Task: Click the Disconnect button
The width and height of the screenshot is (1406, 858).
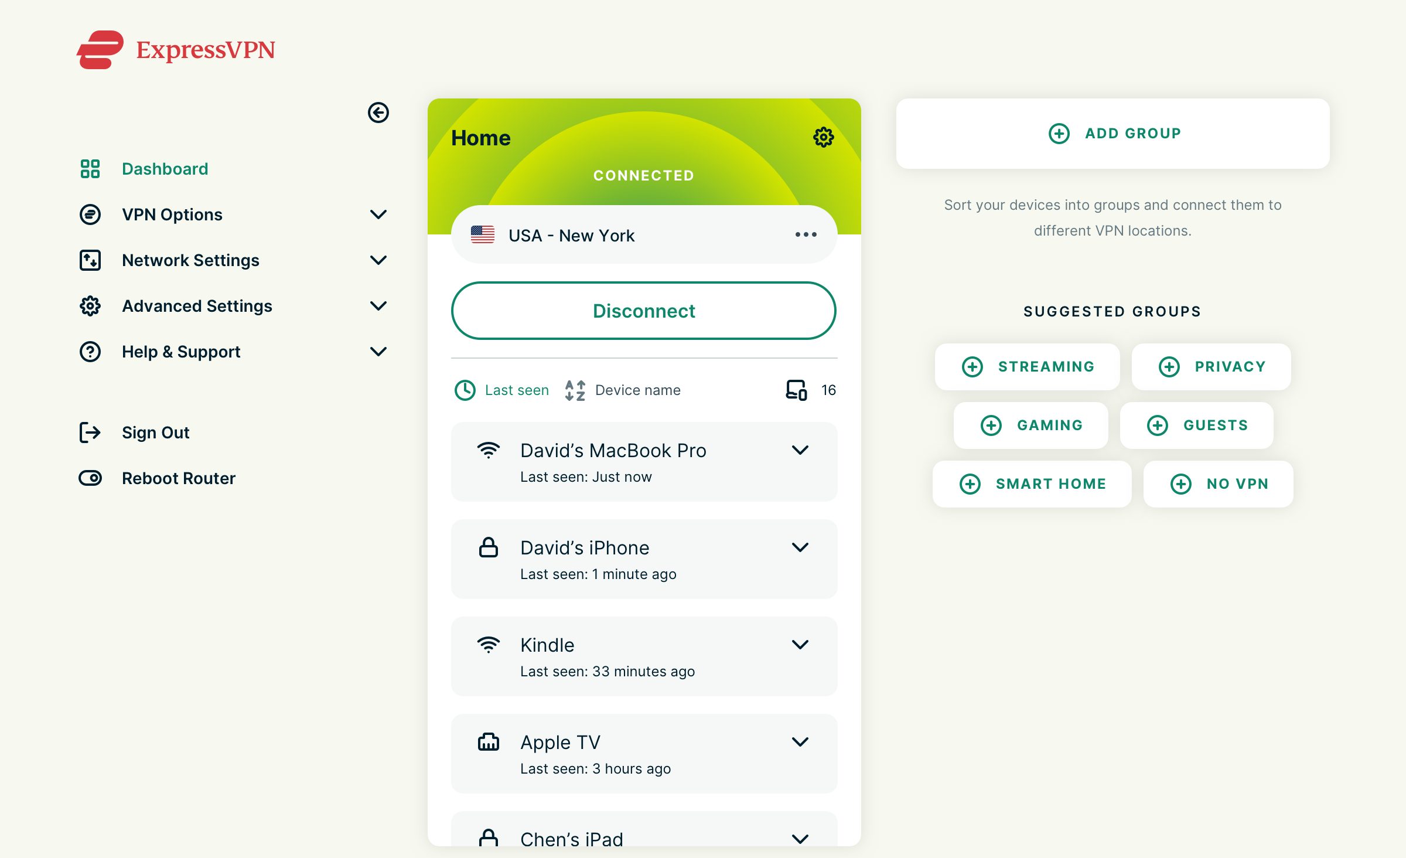Action: (643, 311)
